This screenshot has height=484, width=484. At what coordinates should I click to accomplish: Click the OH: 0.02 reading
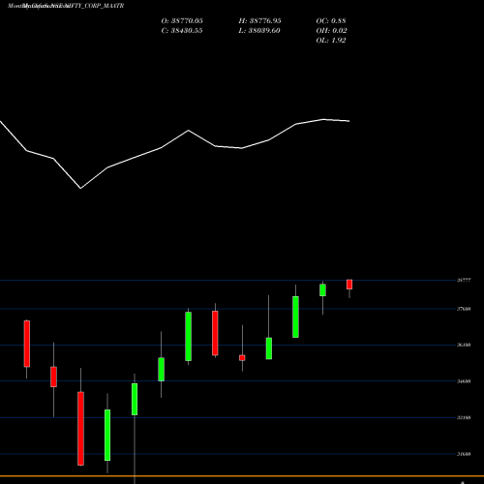click(x=331, y=31)
